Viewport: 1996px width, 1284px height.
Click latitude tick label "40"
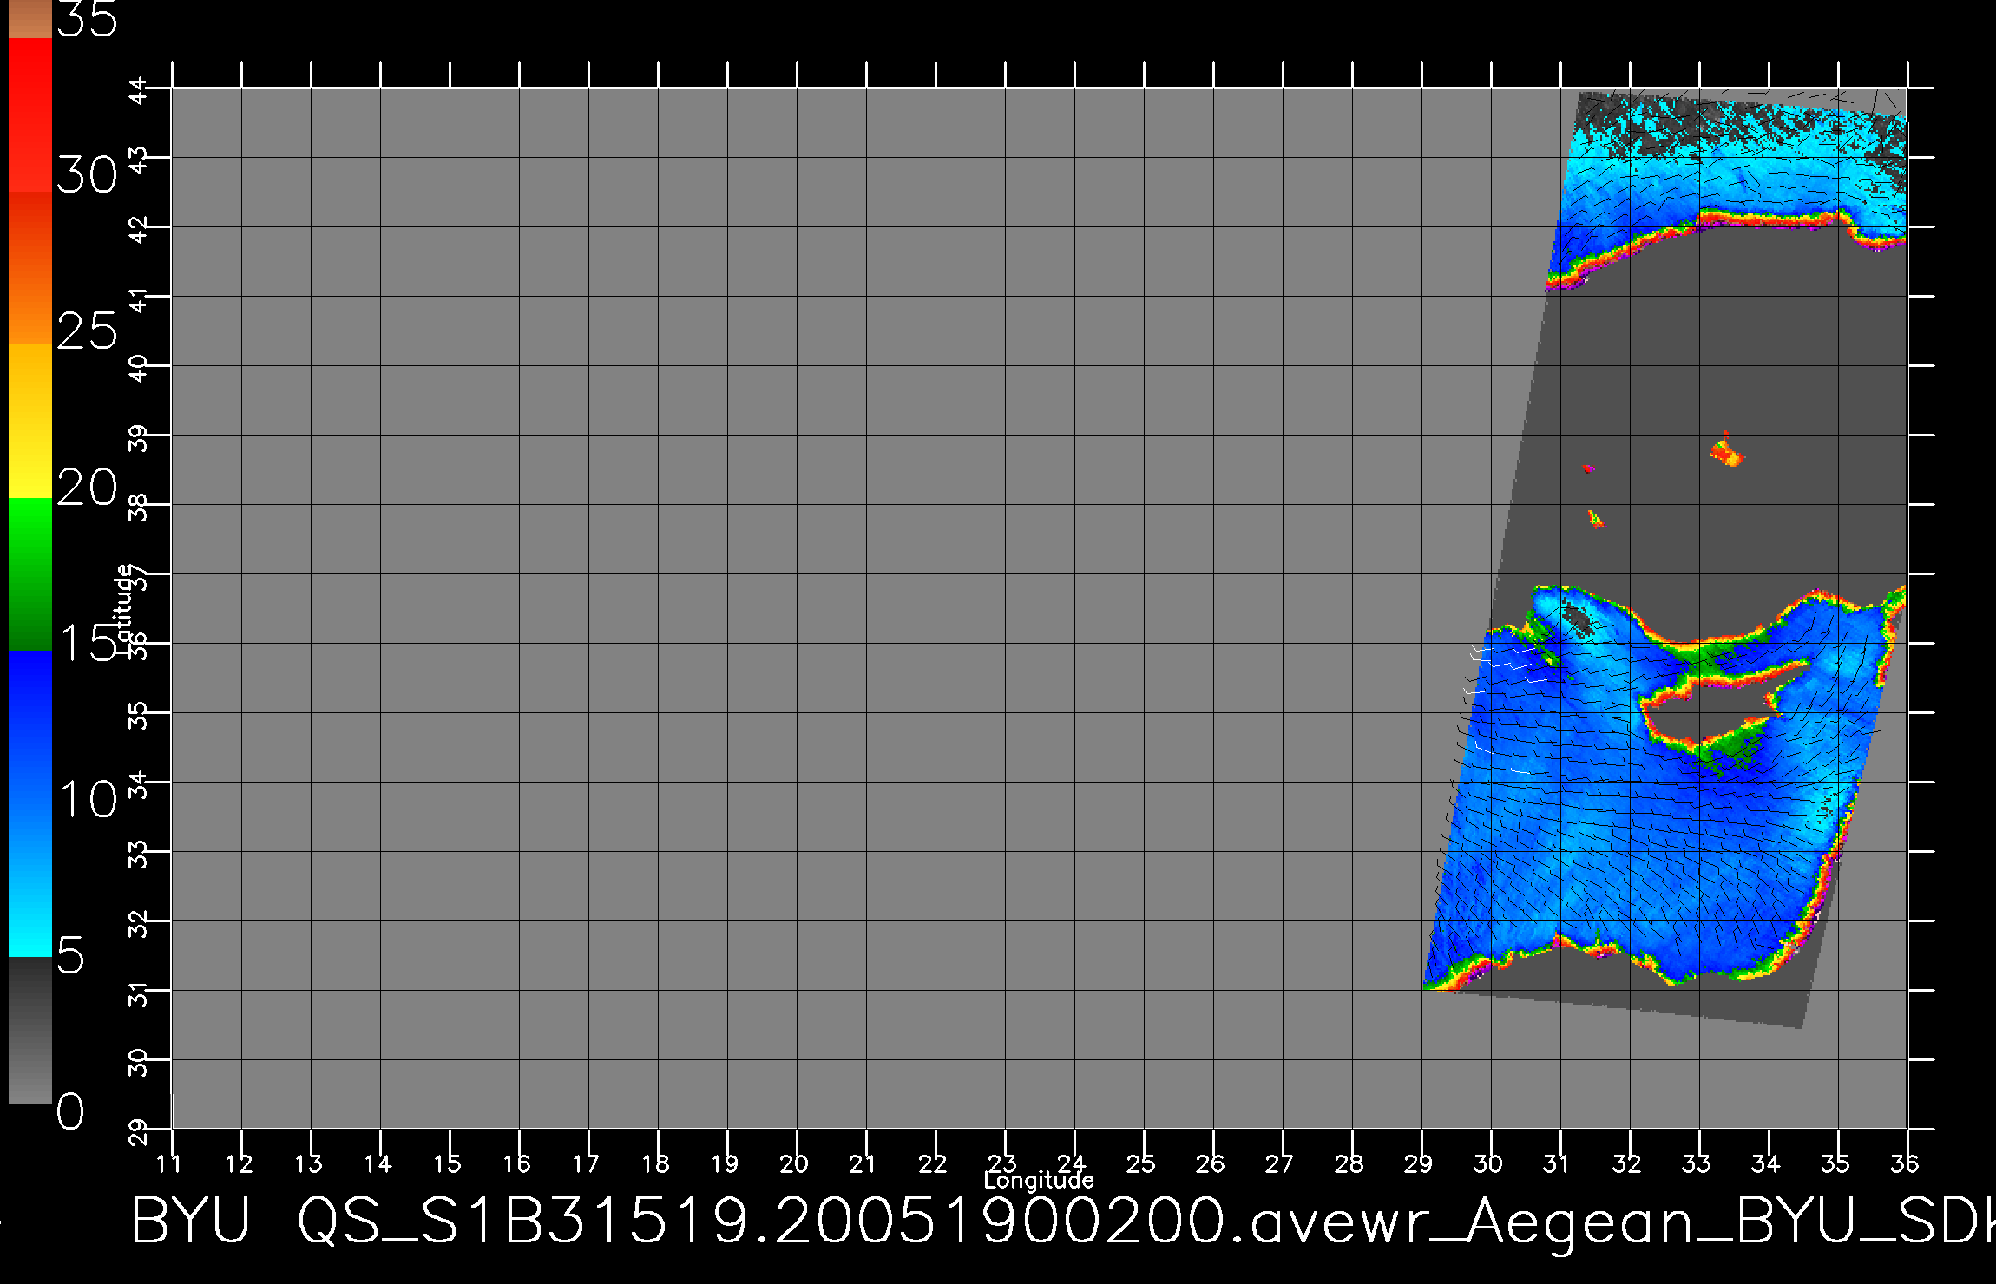(x=140, y=369)
